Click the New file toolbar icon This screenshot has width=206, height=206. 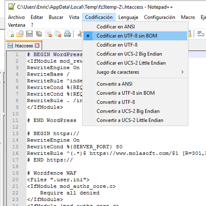coord(11,34)
